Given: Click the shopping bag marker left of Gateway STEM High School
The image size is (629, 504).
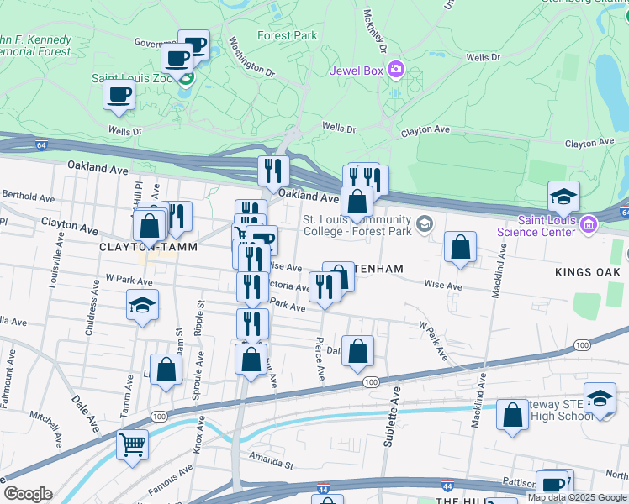Looking at the screenshot, I should point(513,416).
